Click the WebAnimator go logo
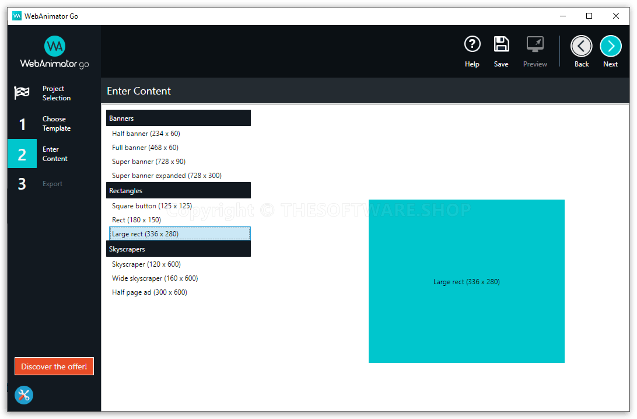Screen dimensions: 637x419 (x=54, y=53)
